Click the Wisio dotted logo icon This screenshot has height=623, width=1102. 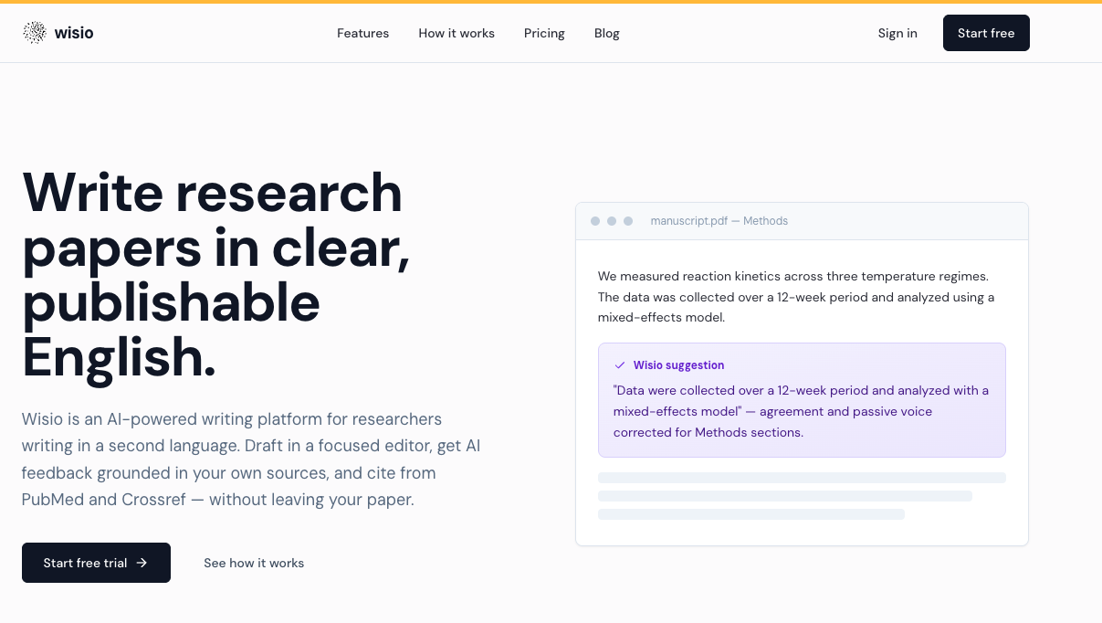coord(35,33)
